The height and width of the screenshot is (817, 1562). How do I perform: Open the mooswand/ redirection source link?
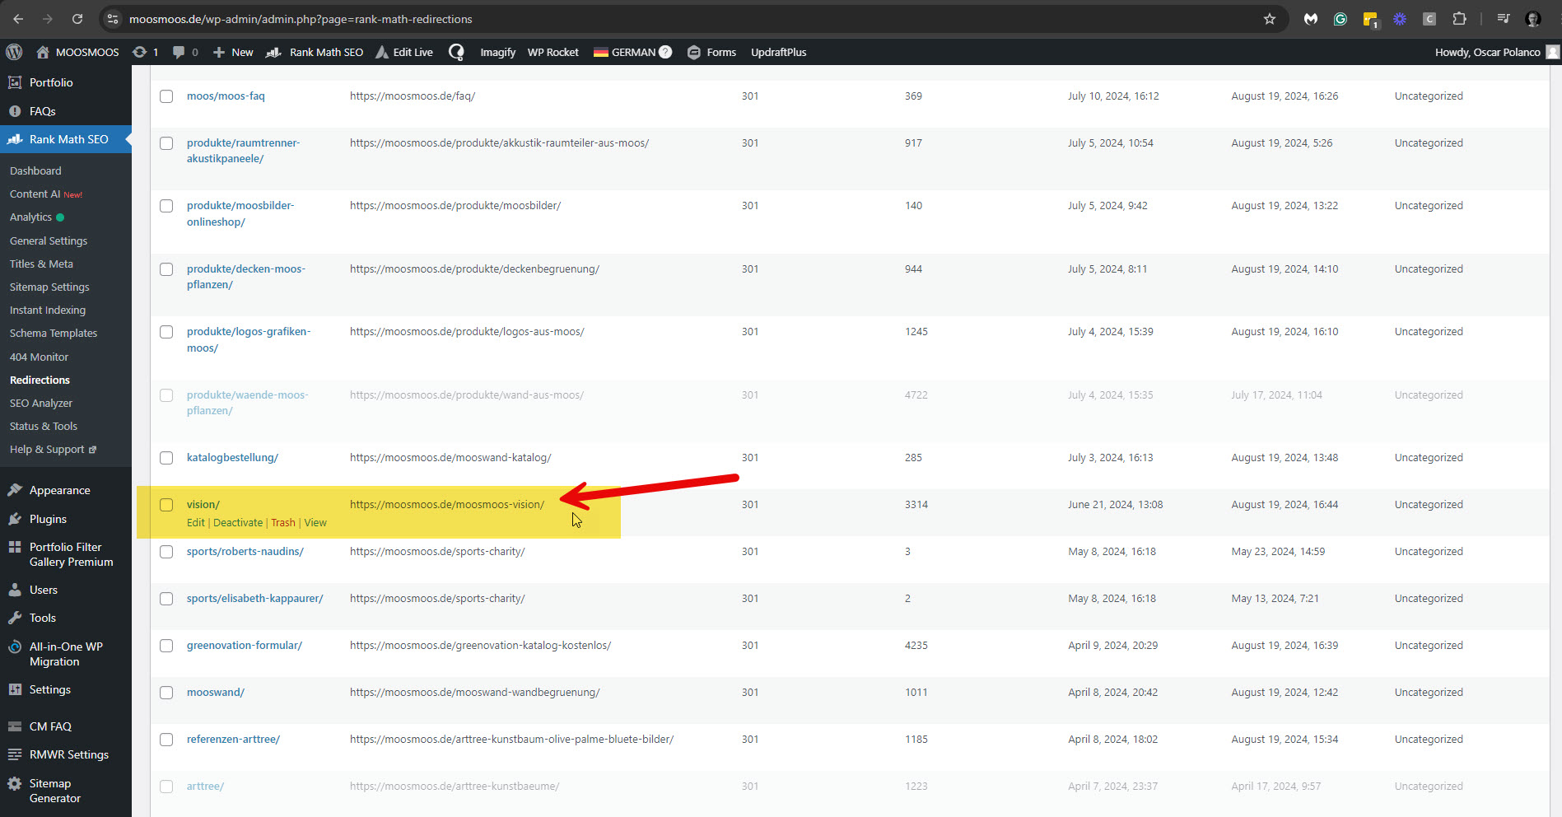tap(216, 693)
